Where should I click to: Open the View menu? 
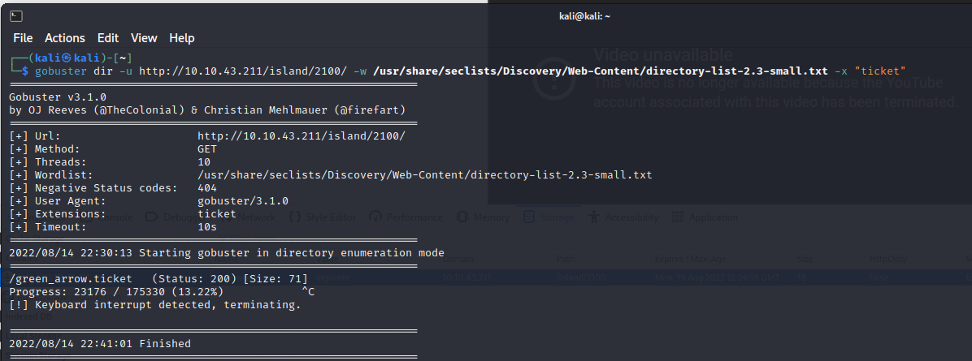click(x=144, y=38)
